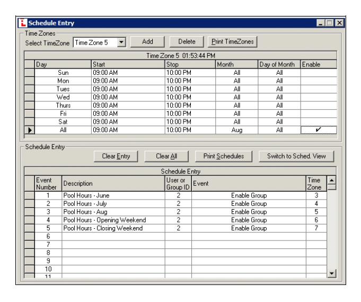
Task: Click Print Schedules button
Action: [224, 156]
